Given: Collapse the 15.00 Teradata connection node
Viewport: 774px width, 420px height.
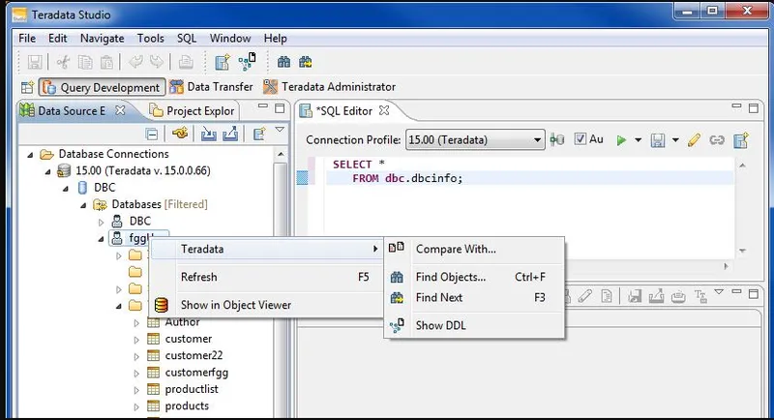Looking at the screenshot, I should [x=47, y=171].
